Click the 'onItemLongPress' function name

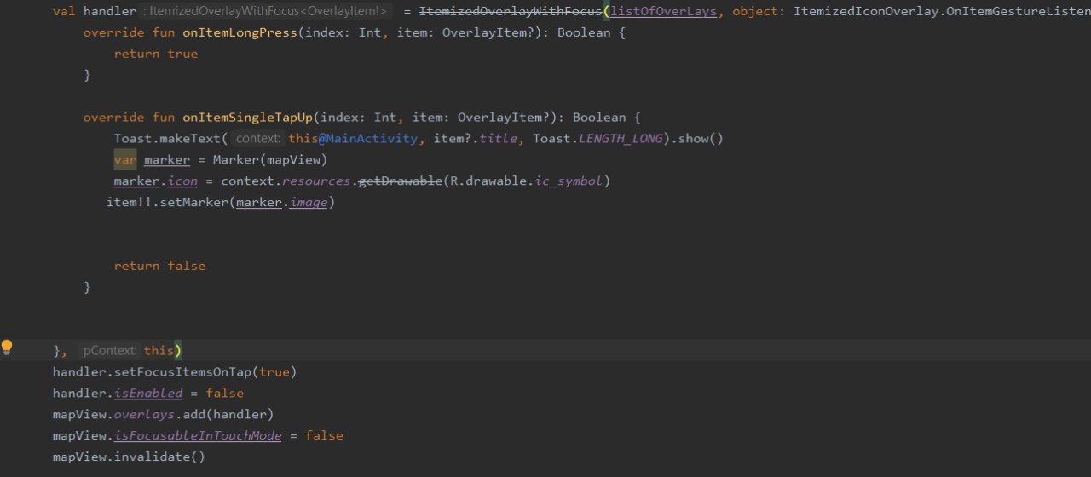[x=240, y=32]
